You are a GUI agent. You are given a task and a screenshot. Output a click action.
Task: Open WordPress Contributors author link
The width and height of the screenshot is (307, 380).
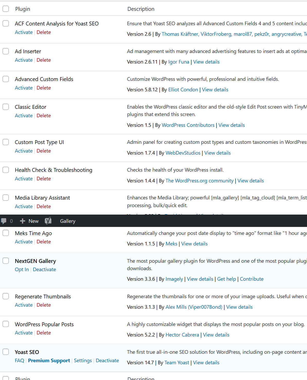tap(188, 125)
